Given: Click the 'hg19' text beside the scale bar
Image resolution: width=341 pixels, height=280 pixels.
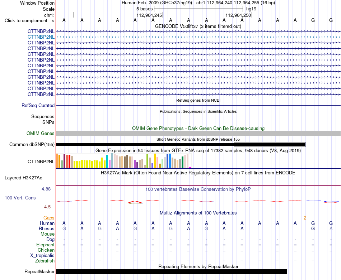Looking at the screenshot, I should [251, 9].
